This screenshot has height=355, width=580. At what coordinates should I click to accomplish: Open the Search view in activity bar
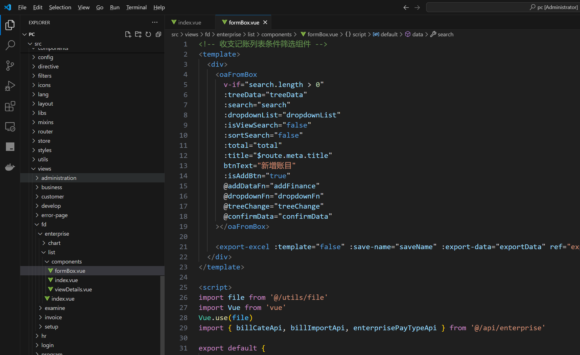click(10, 45)
